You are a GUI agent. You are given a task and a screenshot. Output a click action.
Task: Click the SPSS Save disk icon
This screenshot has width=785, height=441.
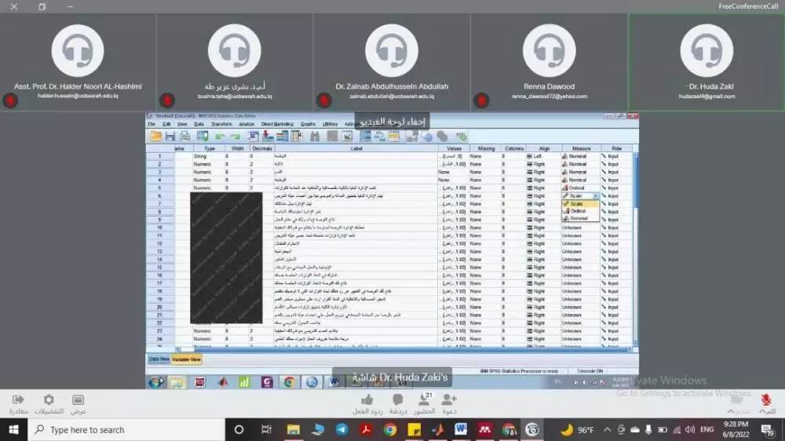pyautogui.click(x=170, y=137)
